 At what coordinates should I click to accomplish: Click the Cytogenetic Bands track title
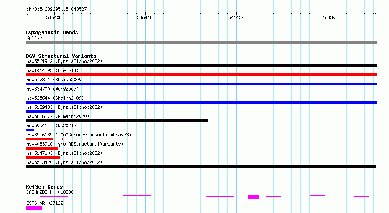point(52,32)
